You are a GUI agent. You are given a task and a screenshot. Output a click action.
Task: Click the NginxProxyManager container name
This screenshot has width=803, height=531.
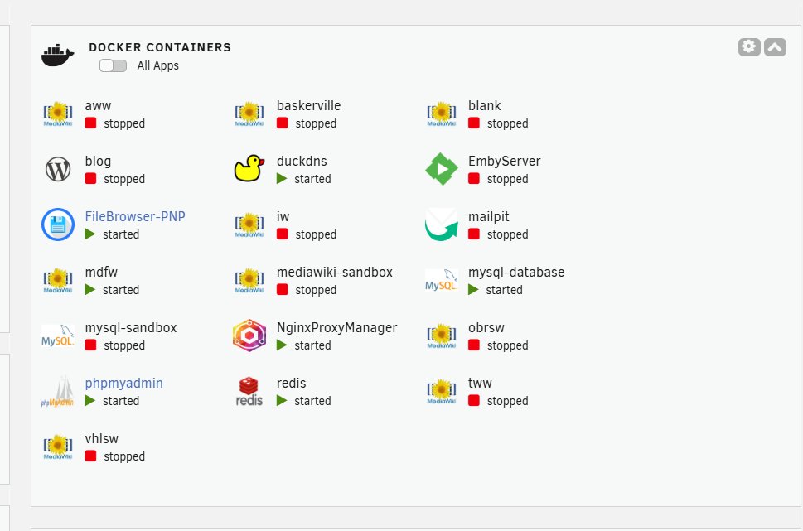tap(337, 328)
